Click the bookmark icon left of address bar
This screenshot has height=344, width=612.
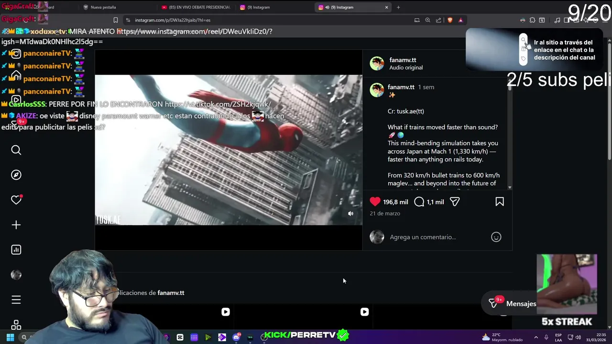click(x=115, y=20)
